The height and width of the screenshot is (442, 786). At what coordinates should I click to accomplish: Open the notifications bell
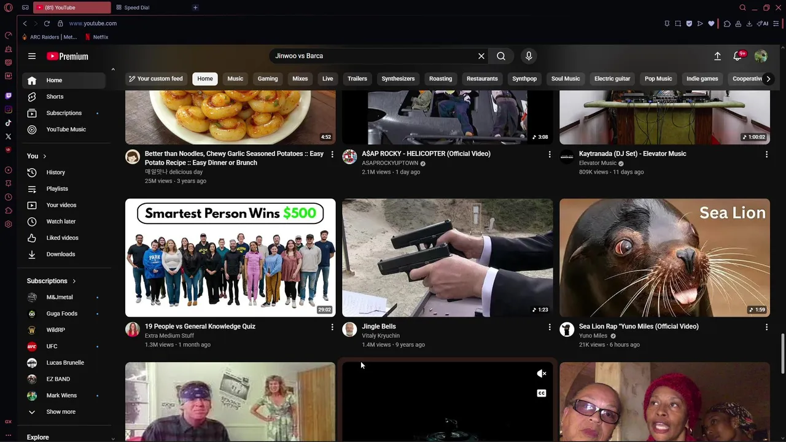[738, 56]
